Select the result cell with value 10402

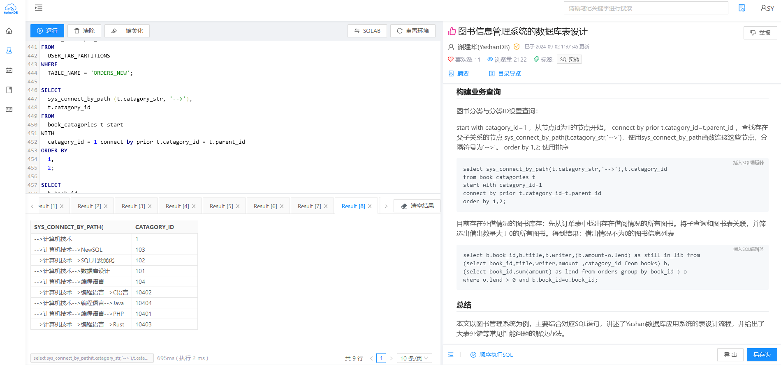(x=165, y=292)
